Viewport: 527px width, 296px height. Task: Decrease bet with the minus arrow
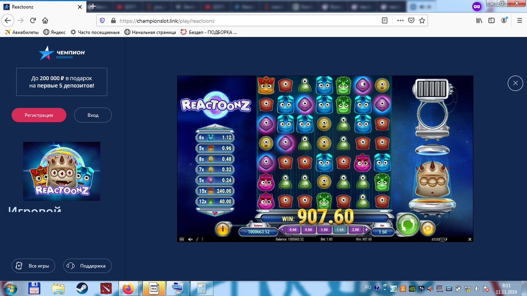tap(282, 230)
